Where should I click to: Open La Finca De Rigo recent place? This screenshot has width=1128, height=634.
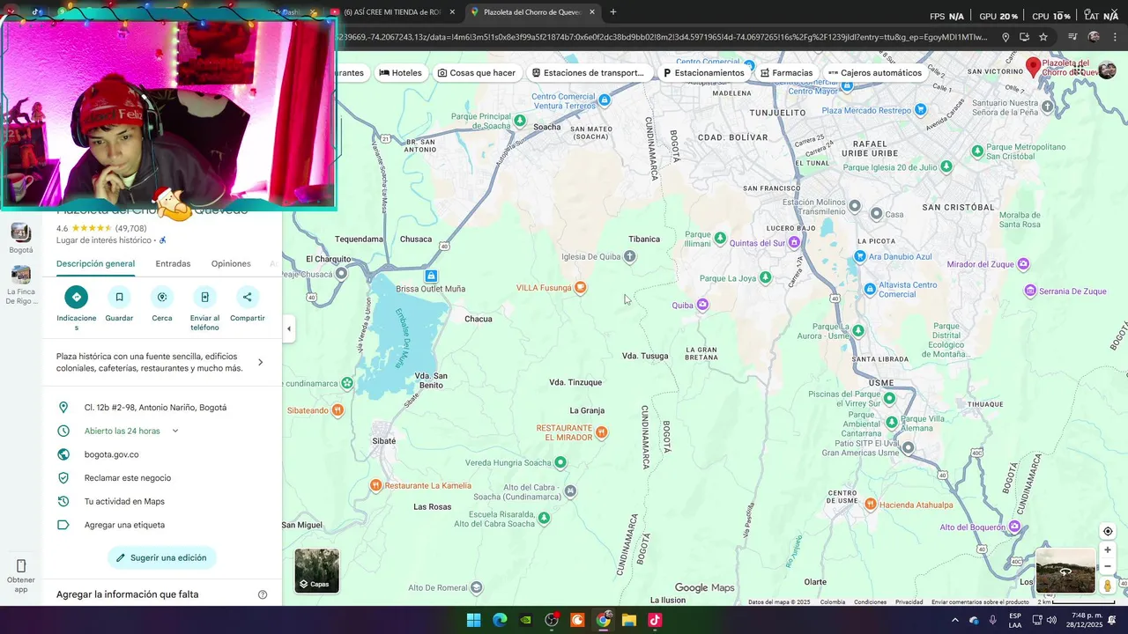21,284
